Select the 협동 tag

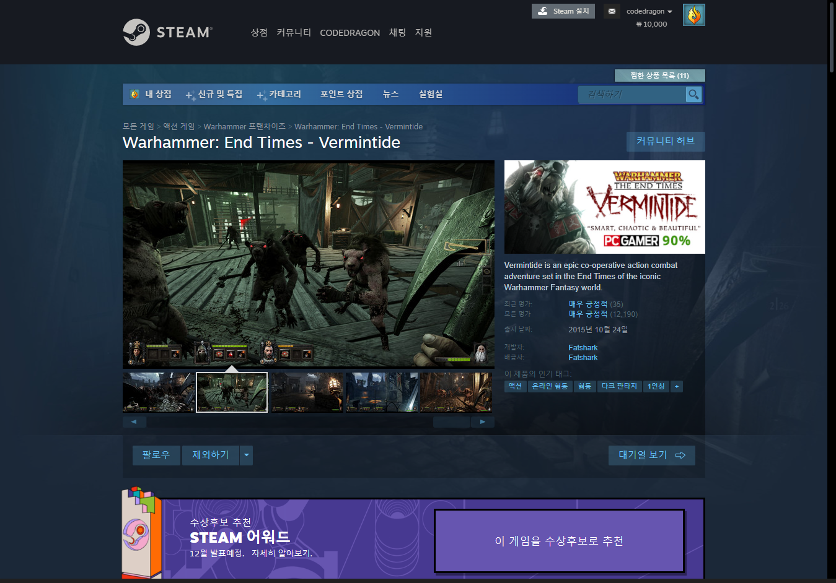[585, 386]
